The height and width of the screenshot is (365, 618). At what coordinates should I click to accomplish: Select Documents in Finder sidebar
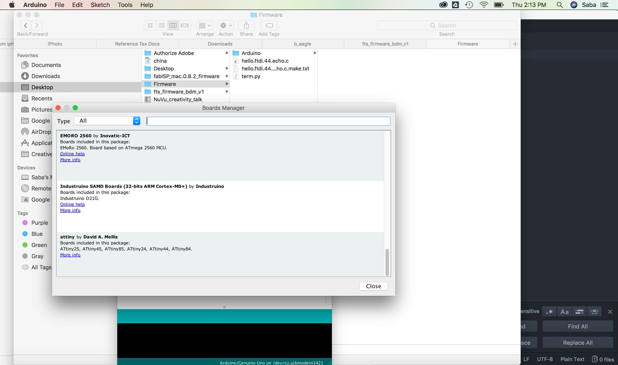point(46,65)
